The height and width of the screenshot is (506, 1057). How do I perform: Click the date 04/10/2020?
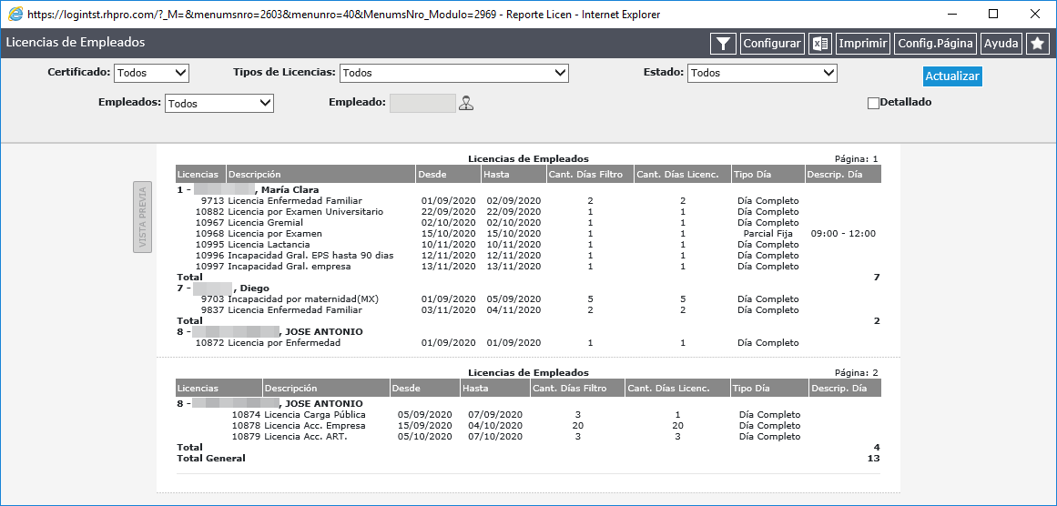(x=495, y=426)
